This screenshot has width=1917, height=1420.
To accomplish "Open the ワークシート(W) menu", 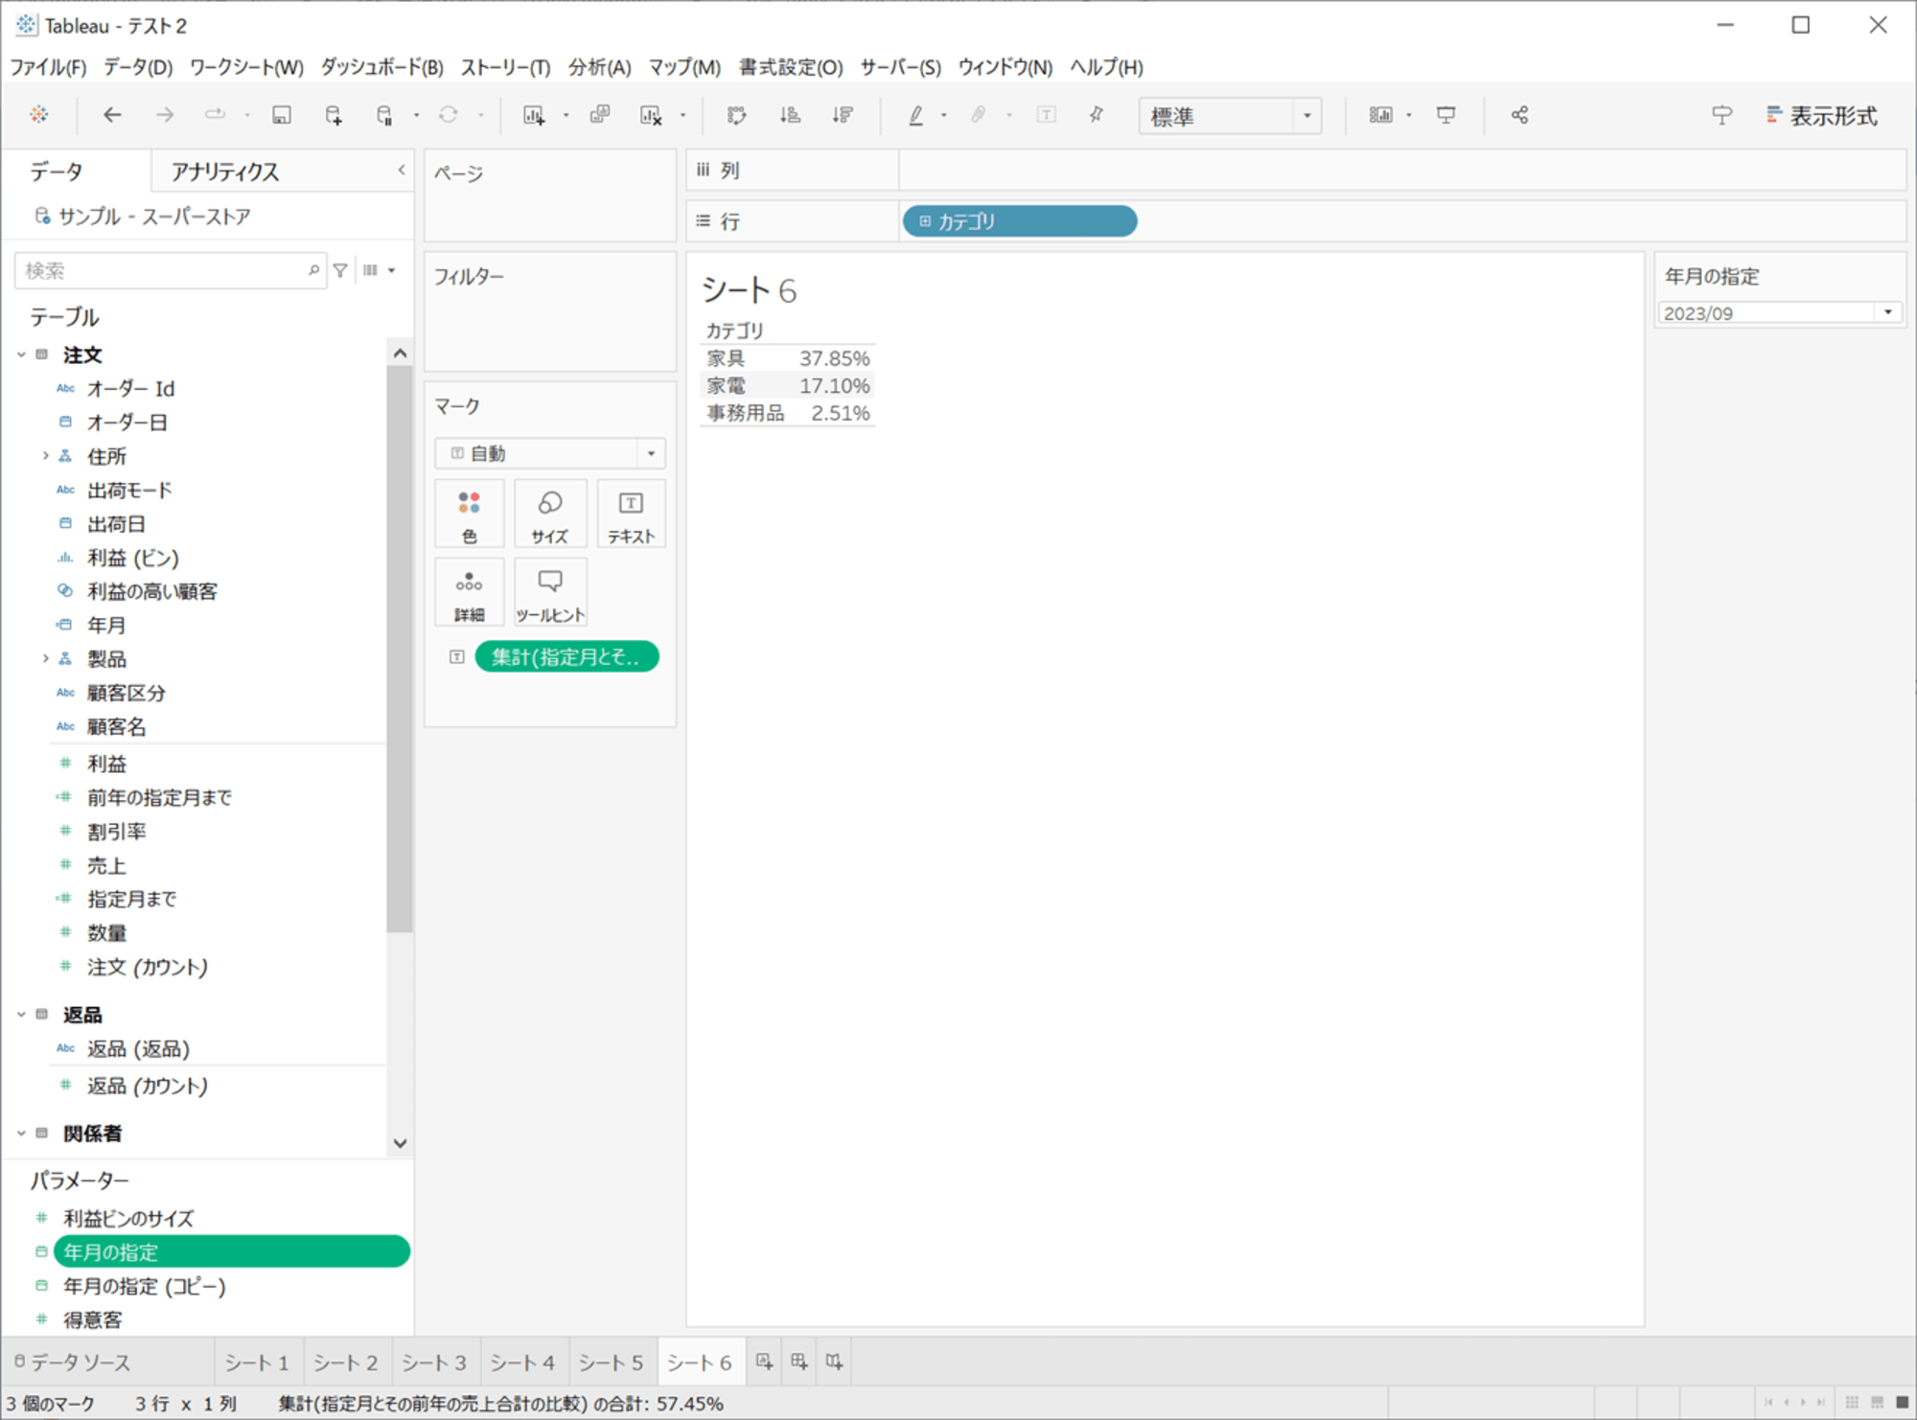I will point(246,67).
